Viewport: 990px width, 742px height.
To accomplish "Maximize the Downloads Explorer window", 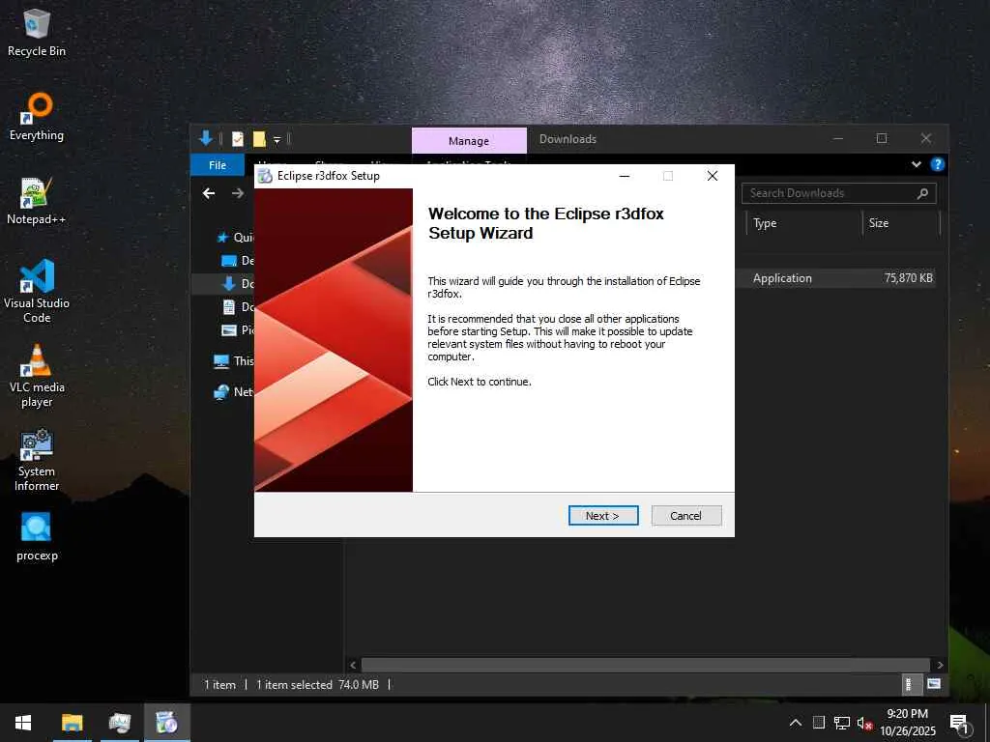I will tap(882, 138).
